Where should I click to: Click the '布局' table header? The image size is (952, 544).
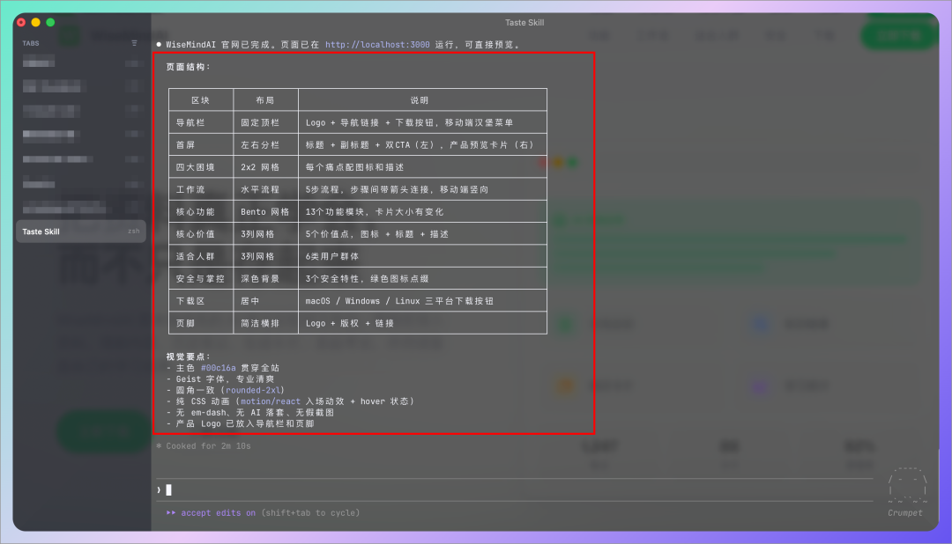coord(265,100)
